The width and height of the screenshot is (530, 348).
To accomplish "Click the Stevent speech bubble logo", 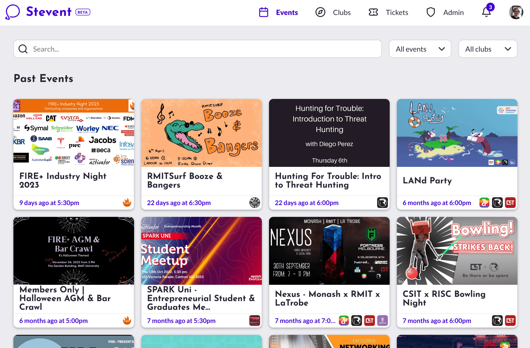I will (x=13, y=12).
